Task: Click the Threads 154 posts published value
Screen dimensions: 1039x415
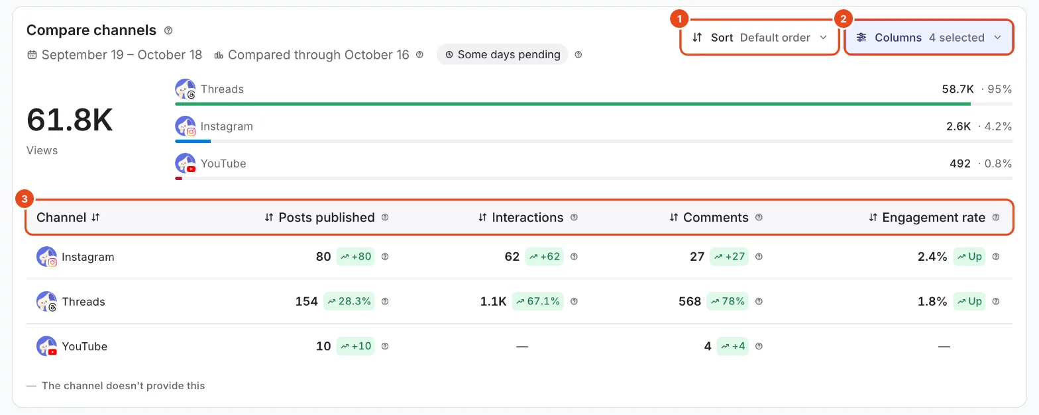Action: click(x=307, y=302)
